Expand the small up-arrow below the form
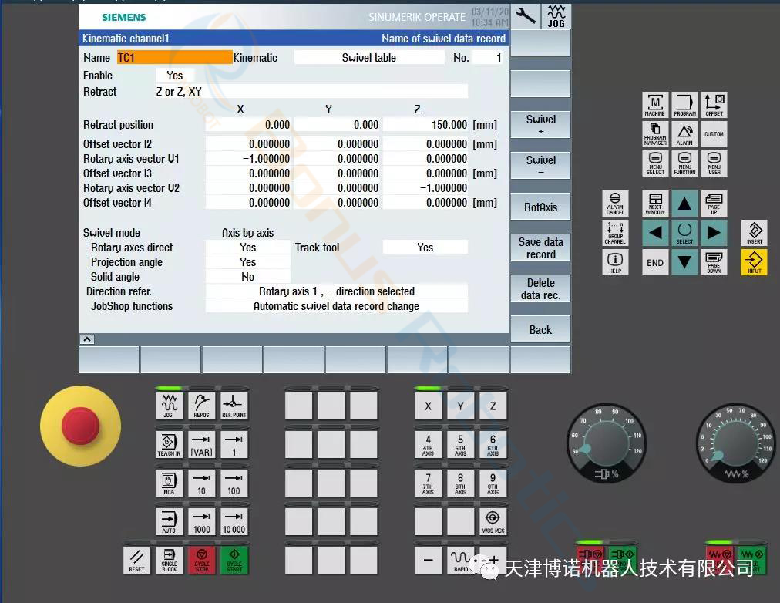 (x=87, y=339)
